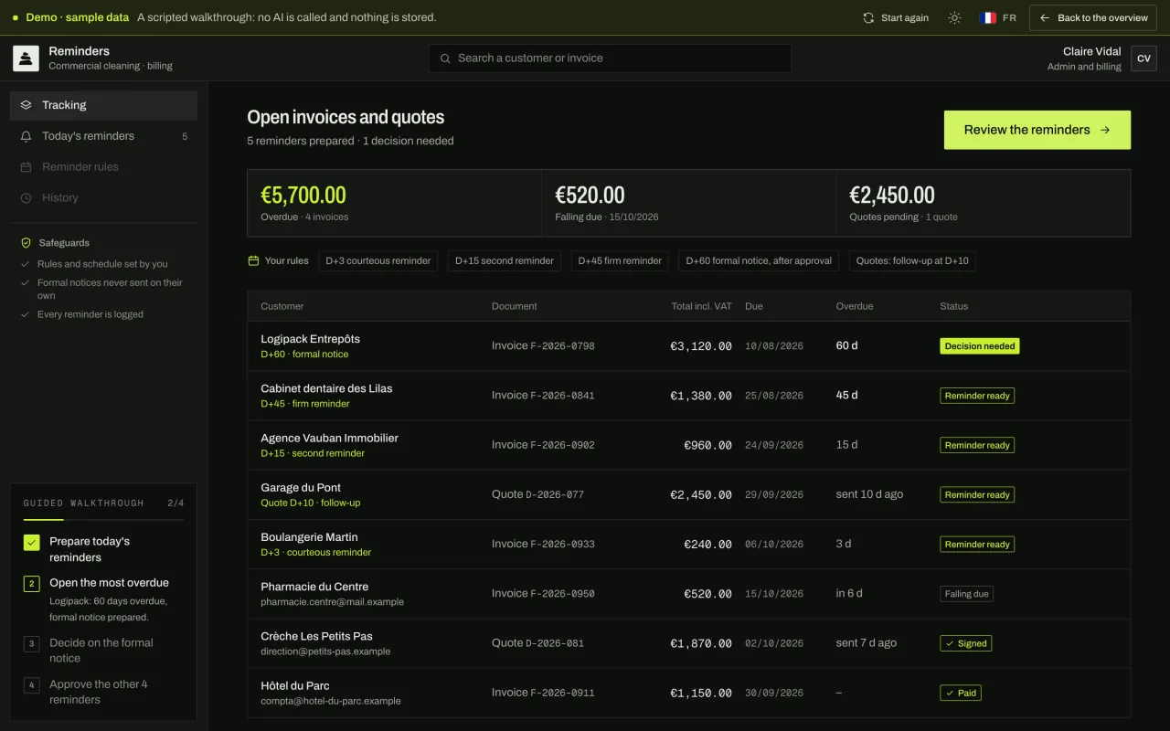Toggle the sun light-theme icon

click(954, 18)
